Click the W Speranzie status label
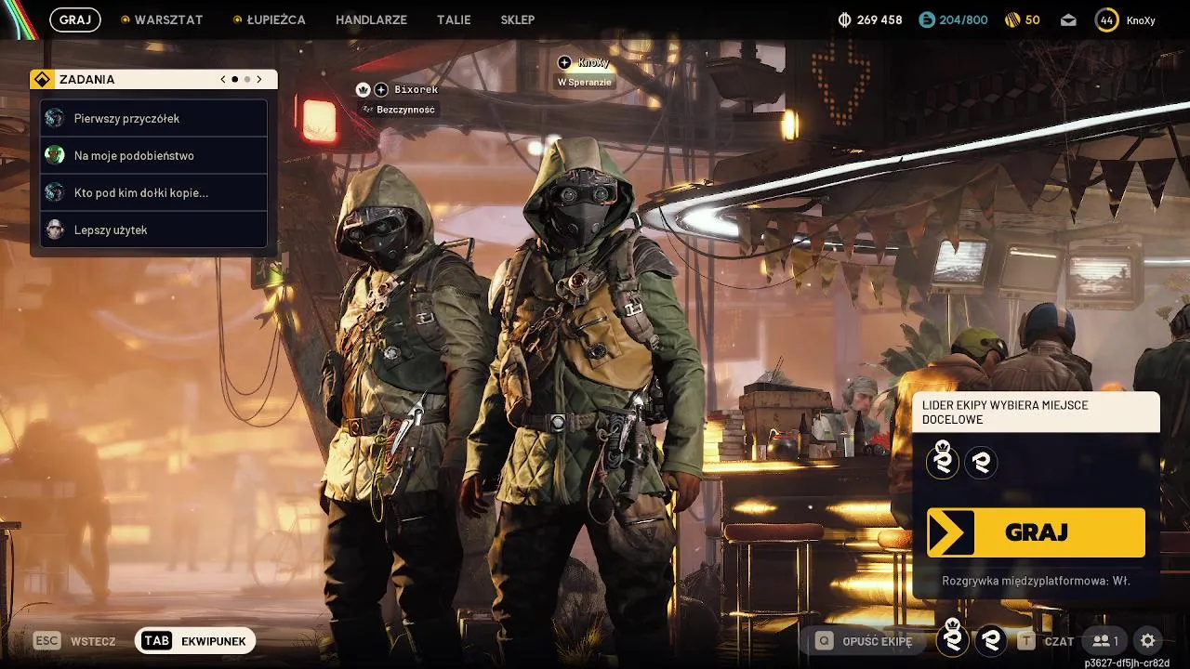This screenshot has height=669, width=1190. click(x=585, y=82)
